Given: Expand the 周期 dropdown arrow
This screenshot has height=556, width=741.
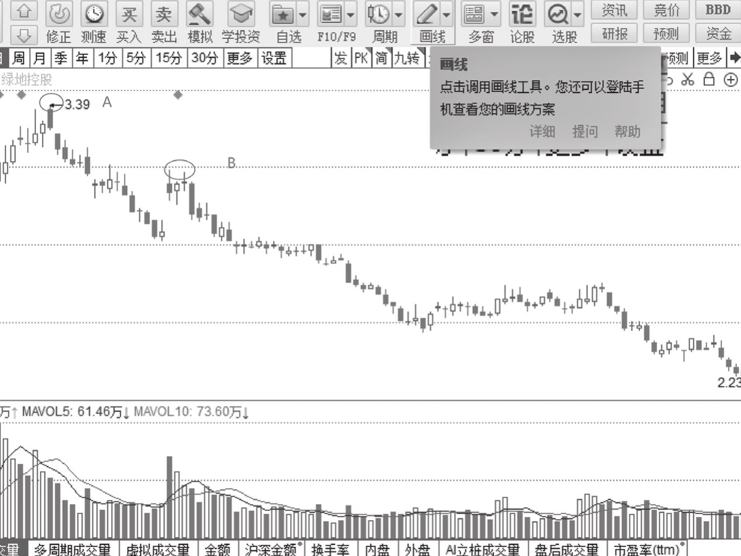Looking at the screenshot, I should coord(398,14).
